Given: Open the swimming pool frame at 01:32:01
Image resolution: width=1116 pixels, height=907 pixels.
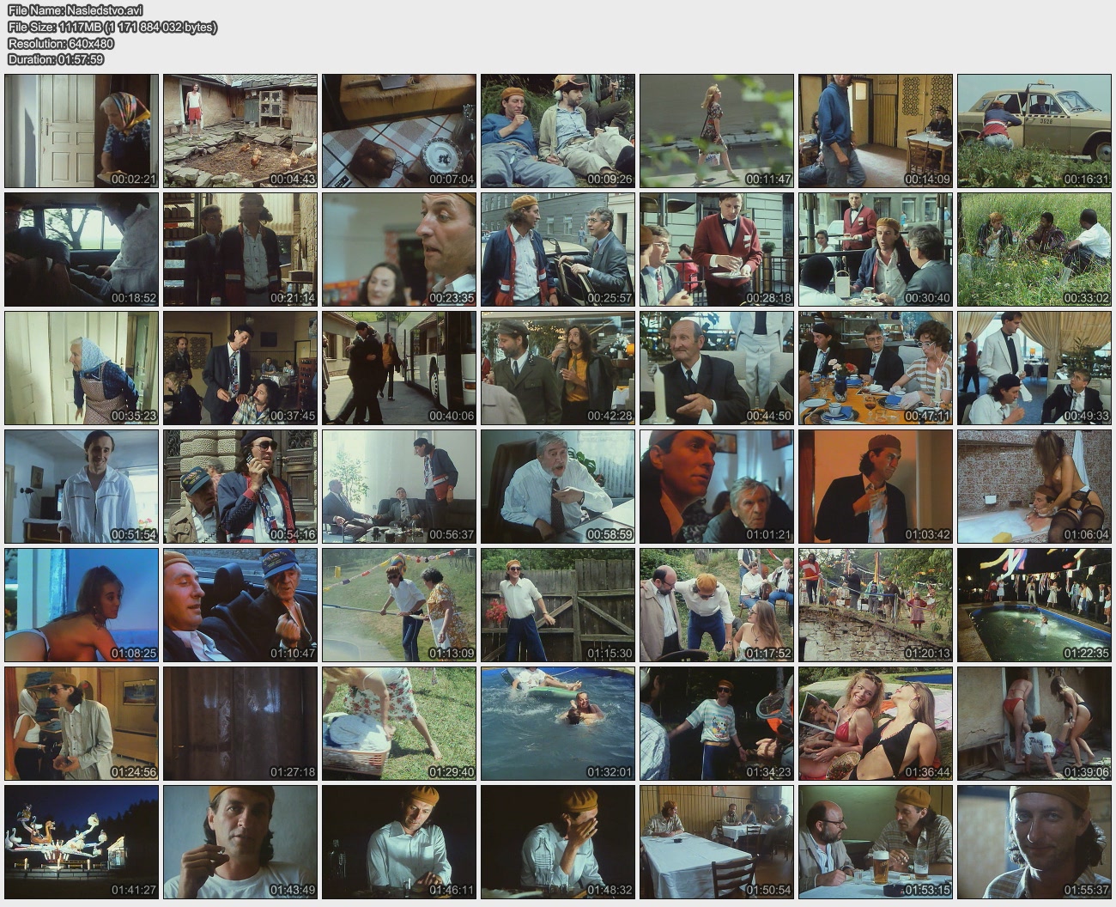Looking at the screenshot, I should coord(558,723).
